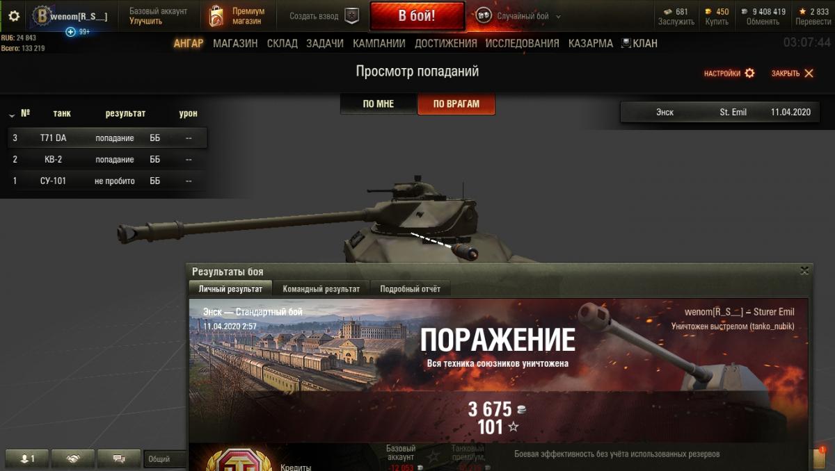Click platoon emblem next to Создать взвод
This screenshot has height=471, width=835.
pos(352,16)
